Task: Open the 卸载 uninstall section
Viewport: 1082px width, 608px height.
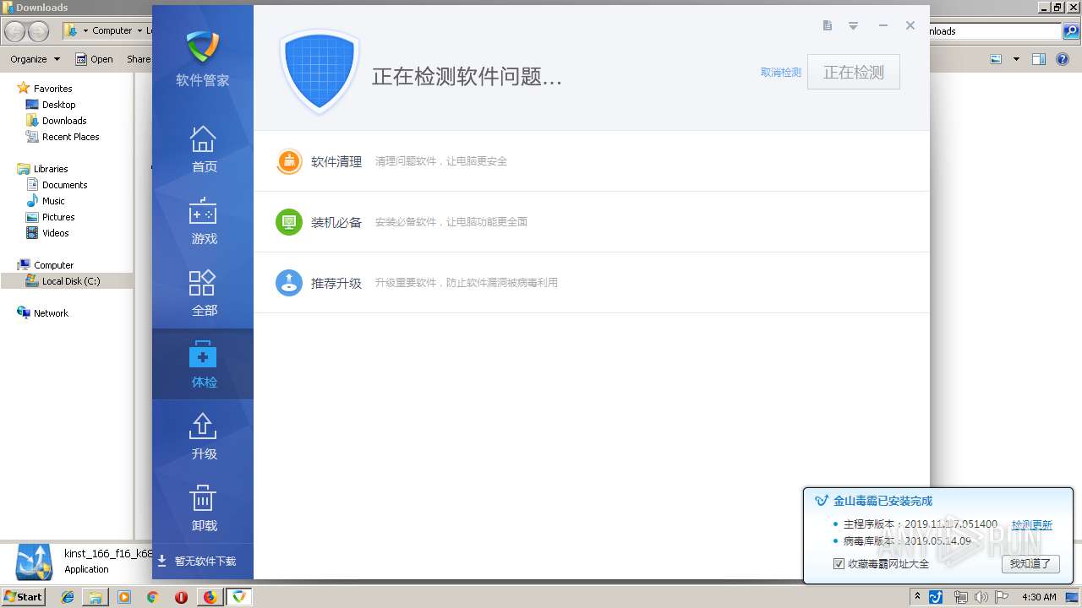Action: click(203, 508)
